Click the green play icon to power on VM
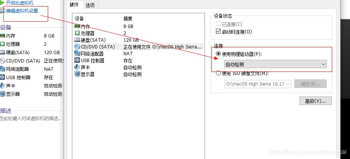This screenshot has width=350, height=159. click(x=2, y=3)
